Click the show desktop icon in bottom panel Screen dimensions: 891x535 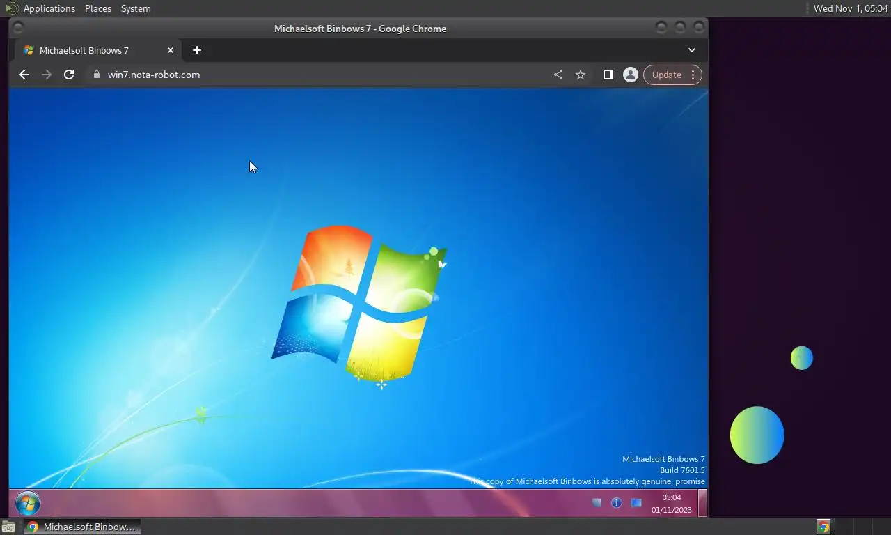8,527
